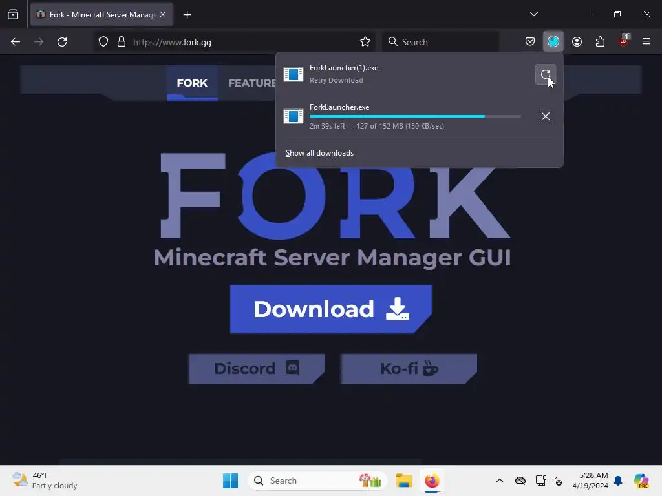Click the browser Search box
The height and width of the screenshot is (496, 662).
coord(440,42)
